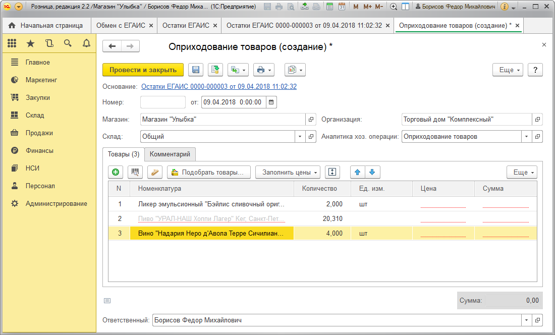
Task: Open the sections grid menu icon
Action: click(x=12, y=43)
